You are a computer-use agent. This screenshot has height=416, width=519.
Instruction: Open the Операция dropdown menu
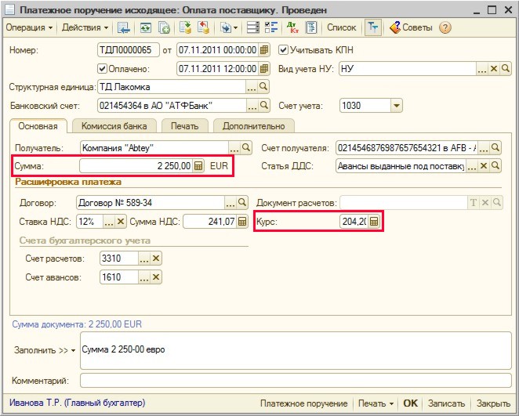(x=30, y=27)
